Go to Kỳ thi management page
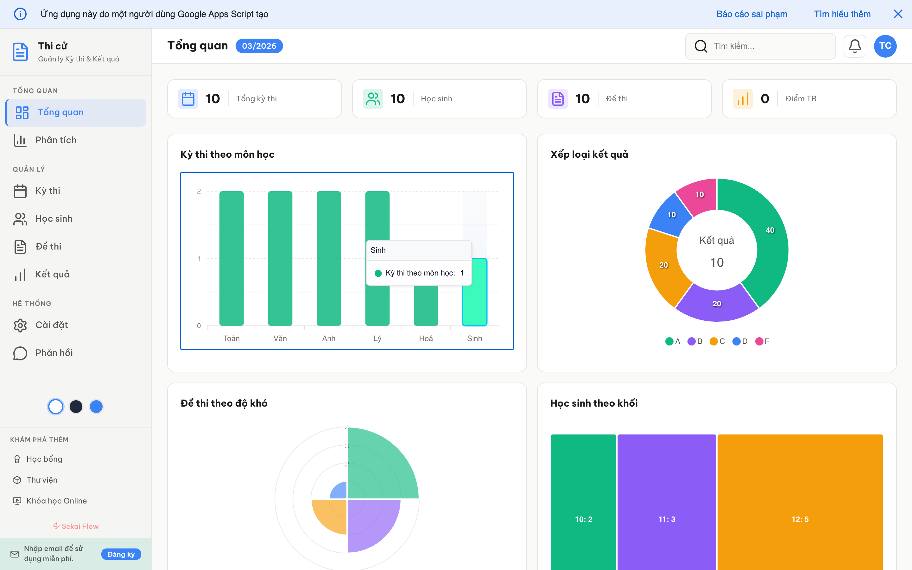The image size is (912, 570). 48,191
